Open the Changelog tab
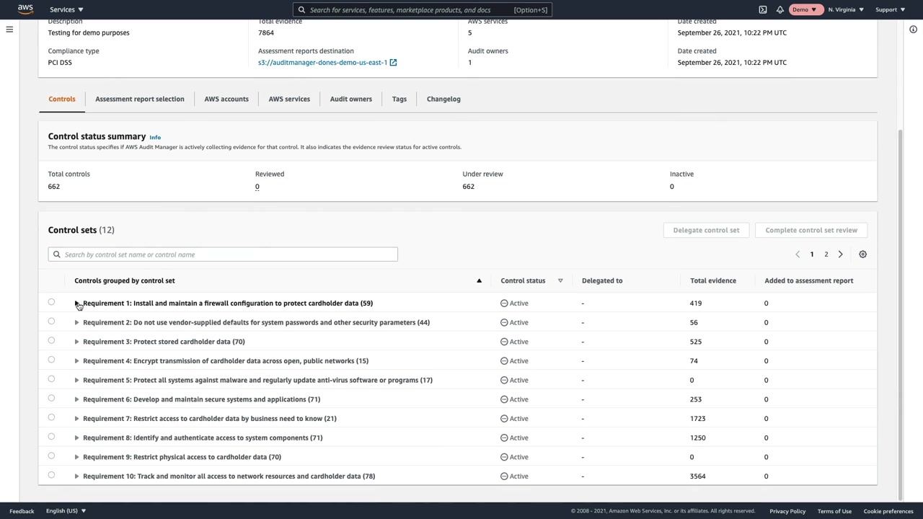Screen dimensions: 923x519 tap(443, 99)
